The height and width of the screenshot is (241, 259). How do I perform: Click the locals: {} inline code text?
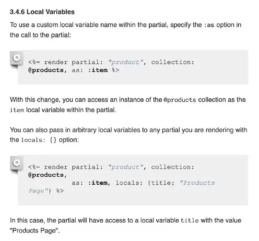pos(39,140)
